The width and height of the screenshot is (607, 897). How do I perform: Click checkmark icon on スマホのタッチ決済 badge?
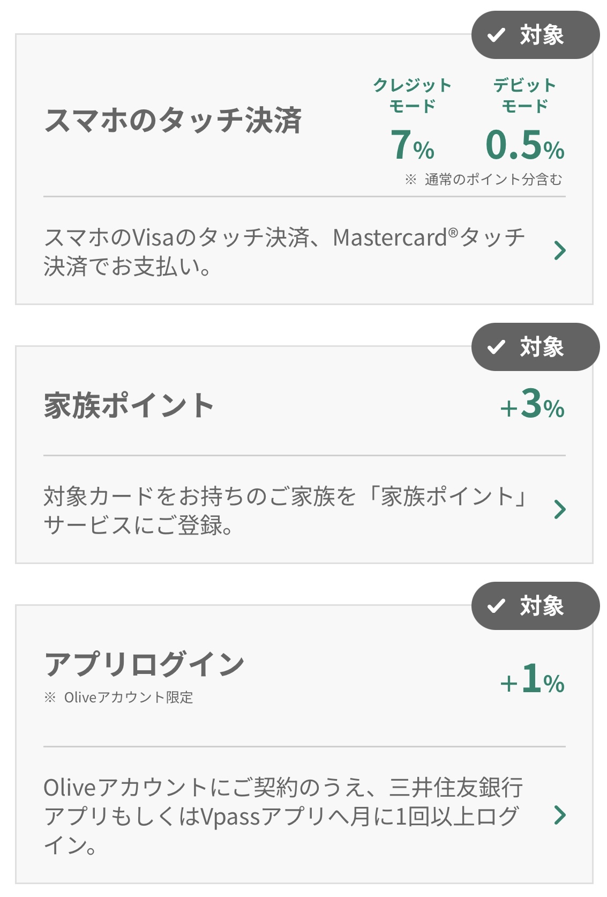click(496, 35)
